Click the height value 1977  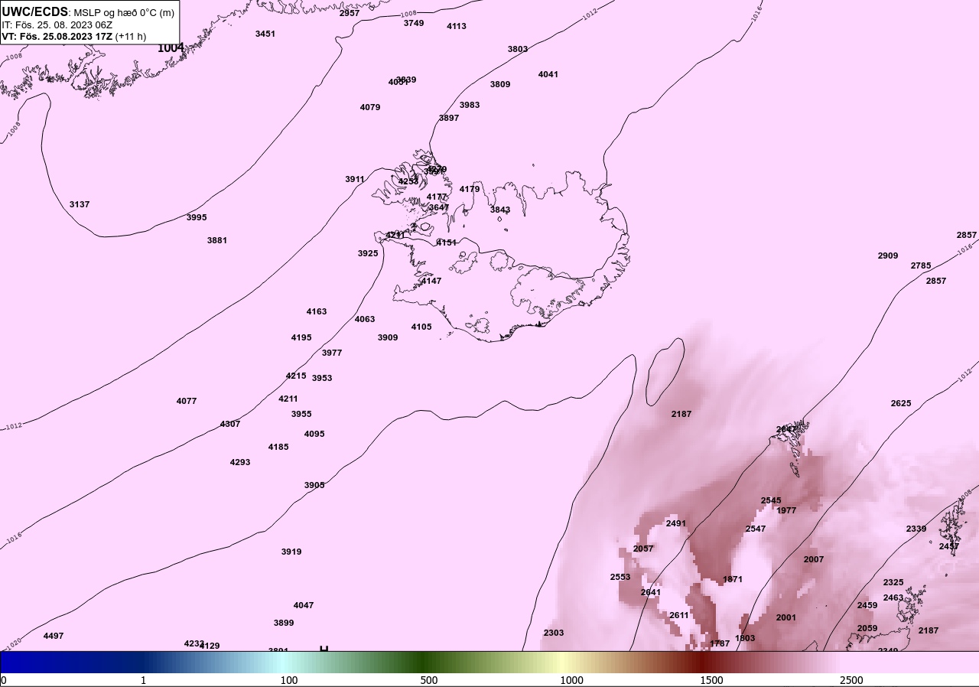786,510
